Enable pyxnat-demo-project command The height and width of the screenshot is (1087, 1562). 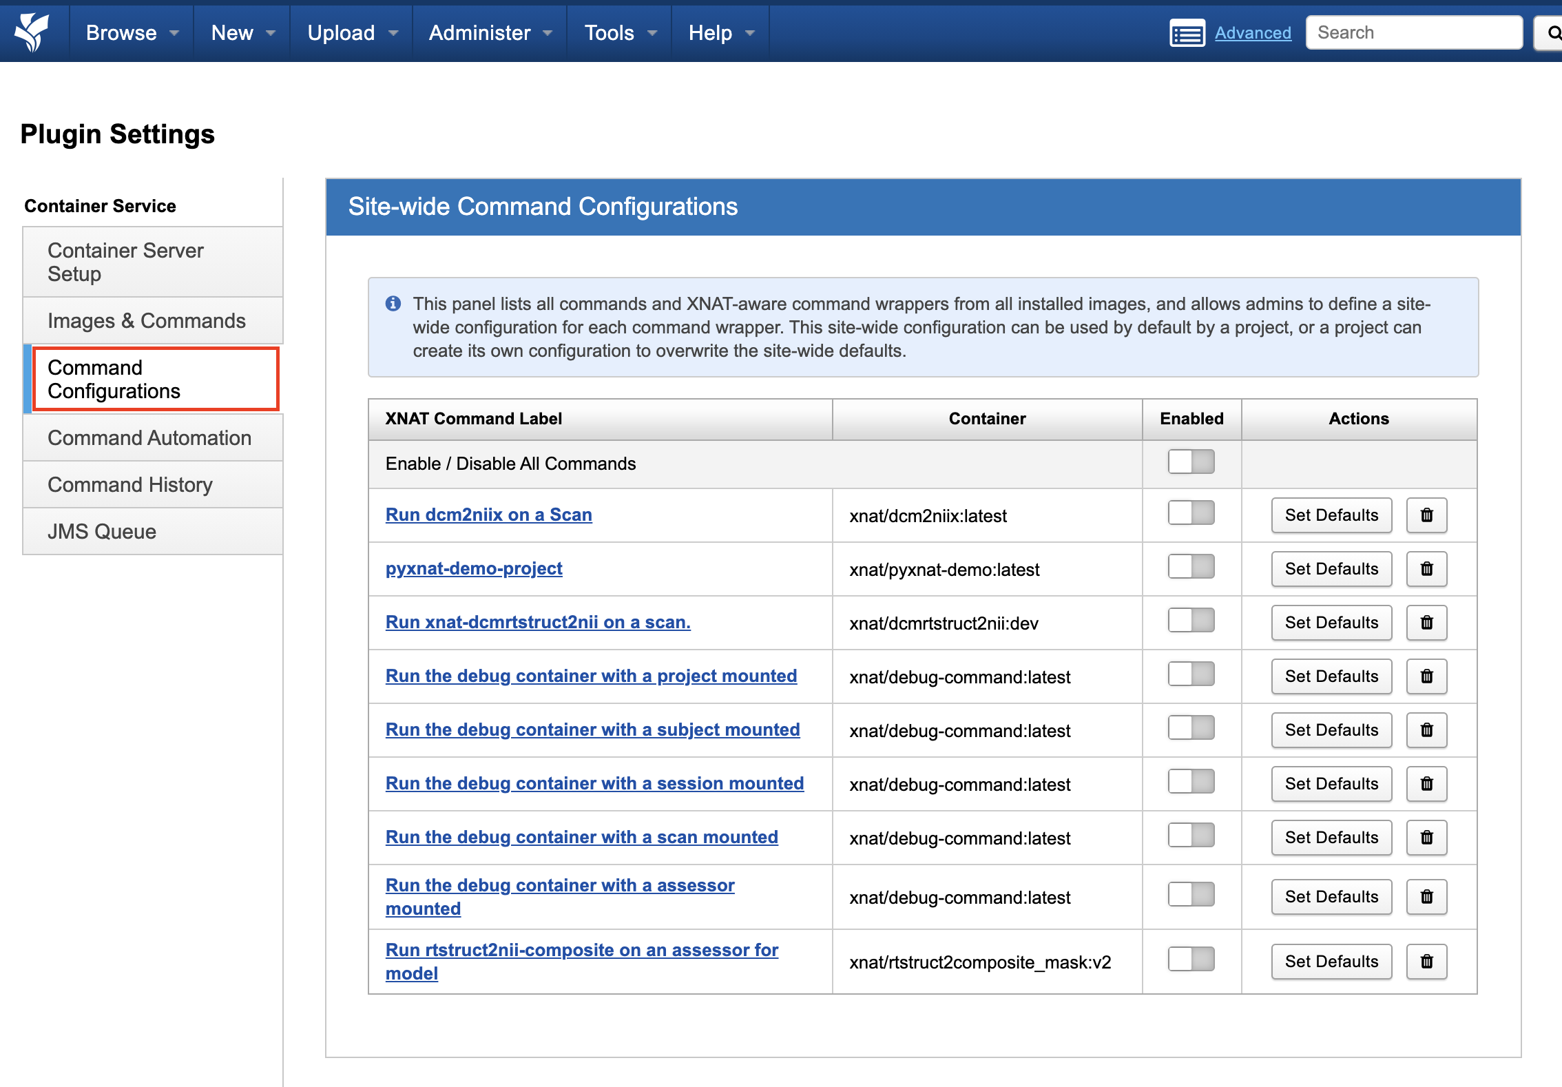[x=1191, y=566]
